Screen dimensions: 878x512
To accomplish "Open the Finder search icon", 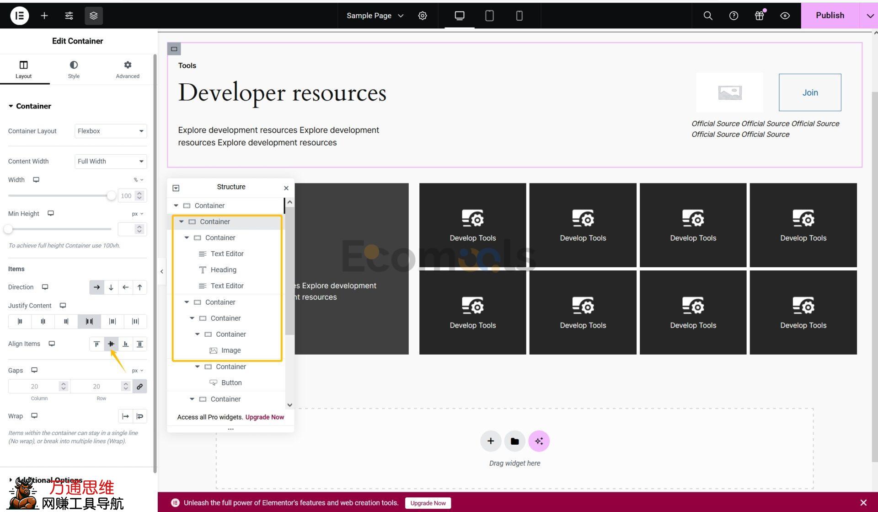I will [707, 16].
